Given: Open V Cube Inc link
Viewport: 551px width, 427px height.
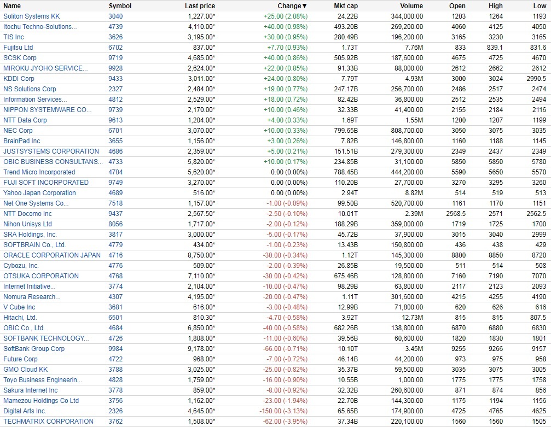Looking at the screenshot, I should coord(19,307).
